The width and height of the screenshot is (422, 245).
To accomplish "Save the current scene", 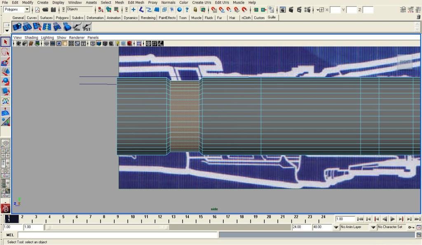I will [x=53, y=10].
